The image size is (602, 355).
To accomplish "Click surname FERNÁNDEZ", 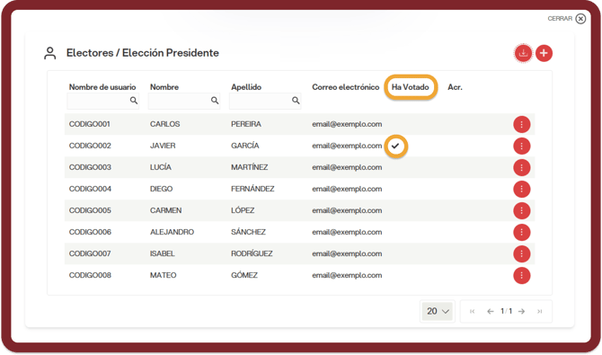I will point(252,189).
